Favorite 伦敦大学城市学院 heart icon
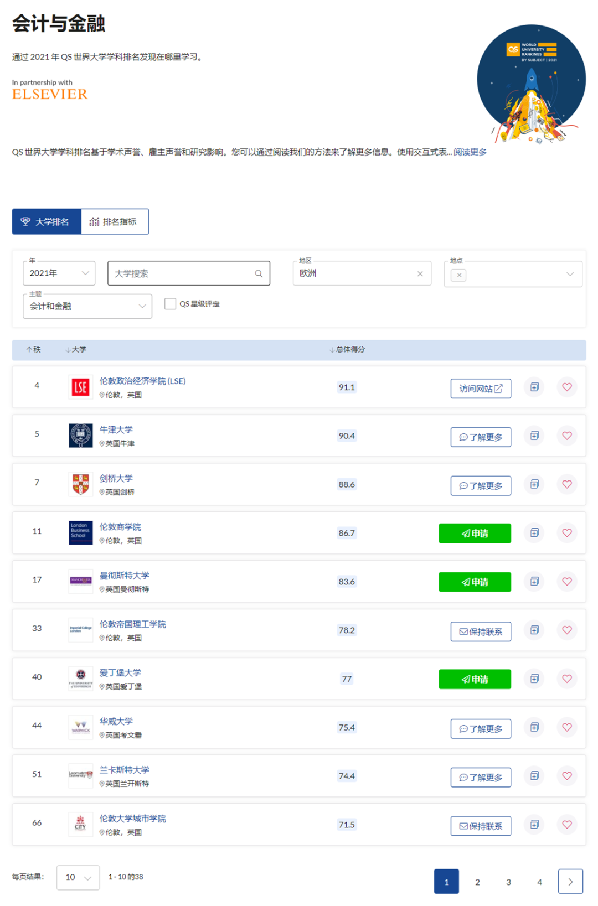Image resolution: width=598 pixels, height=906 pixels. [x=567, y=825]
